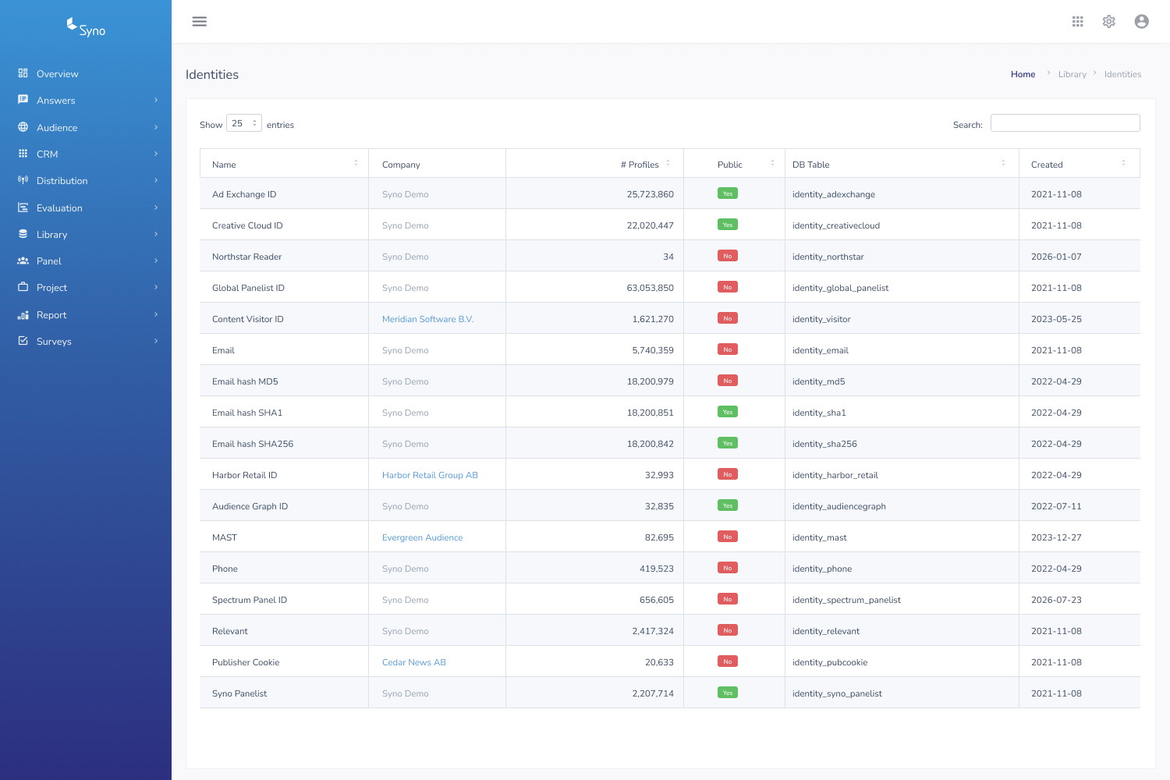Open Cedar News AB company link
The width and height of the screenshot is (1170, 780).
pos(414,662)
